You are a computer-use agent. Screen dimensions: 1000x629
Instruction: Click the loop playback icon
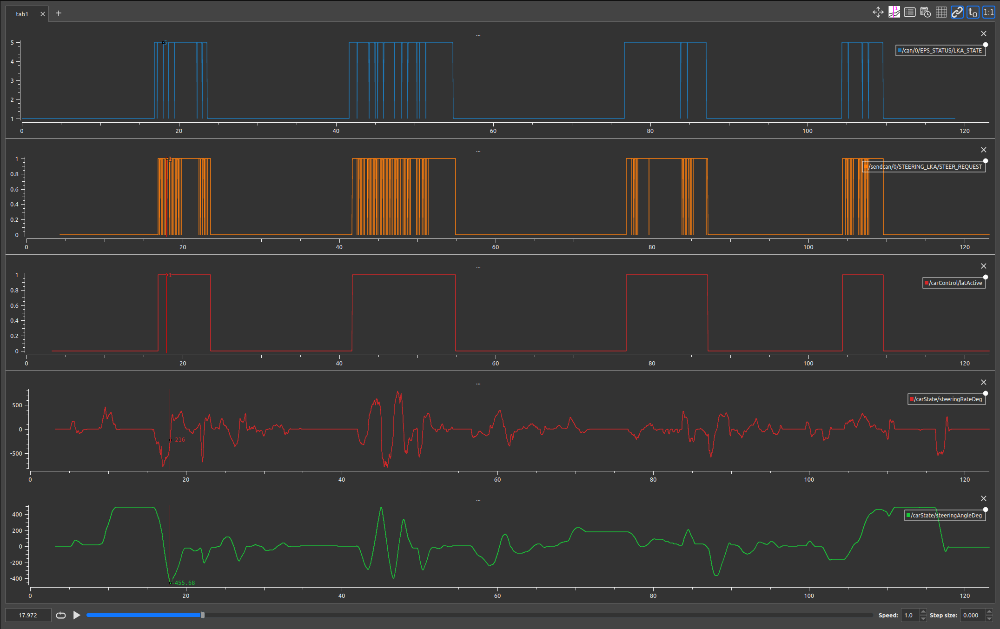[x=61, y=615]
